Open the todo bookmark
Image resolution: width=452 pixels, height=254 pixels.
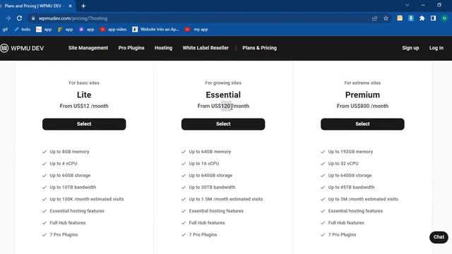point(23,30)
